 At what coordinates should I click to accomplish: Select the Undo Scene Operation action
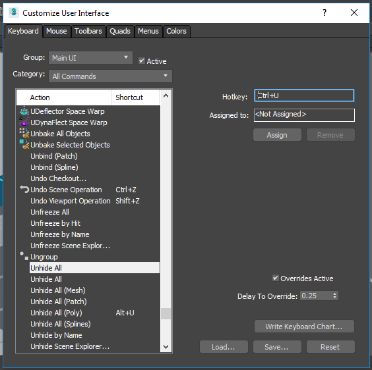66,189
